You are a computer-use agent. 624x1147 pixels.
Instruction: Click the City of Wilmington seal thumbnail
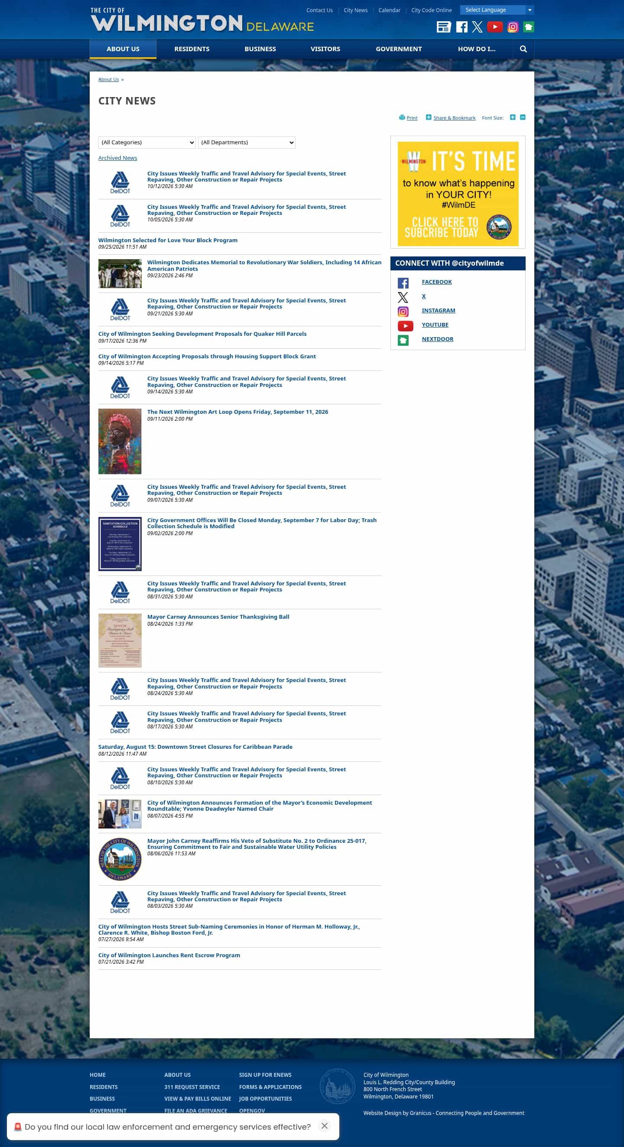[x=120, y=859]
